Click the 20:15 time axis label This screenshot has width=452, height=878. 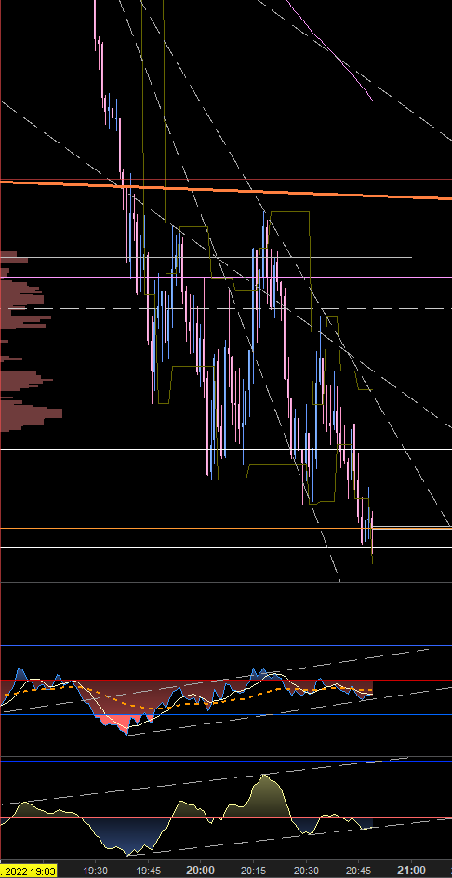click(x=253, y=871)
